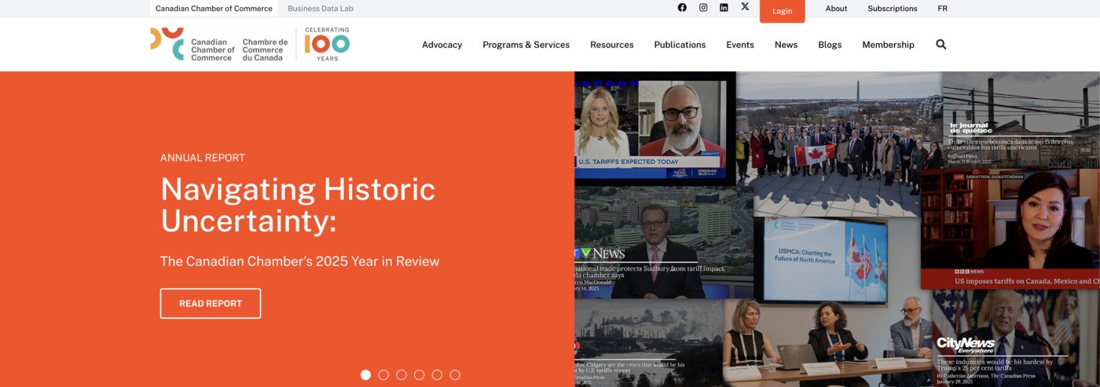The width and height of the screenshot is (1100, 387).
Task: Select the fourth carousel slide dot
Action: 420,375
